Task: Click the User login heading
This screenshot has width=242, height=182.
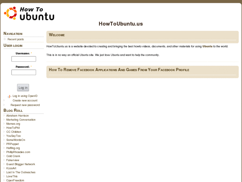Action: 13,45
